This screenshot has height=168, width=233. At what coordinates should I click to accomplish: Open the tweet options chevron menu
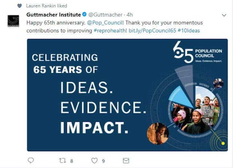point(224,15)
